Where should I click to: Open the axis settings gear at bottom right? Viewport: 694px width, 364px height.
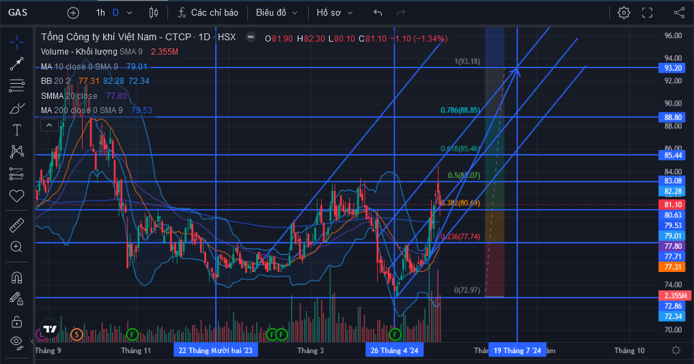click(676, 350)
